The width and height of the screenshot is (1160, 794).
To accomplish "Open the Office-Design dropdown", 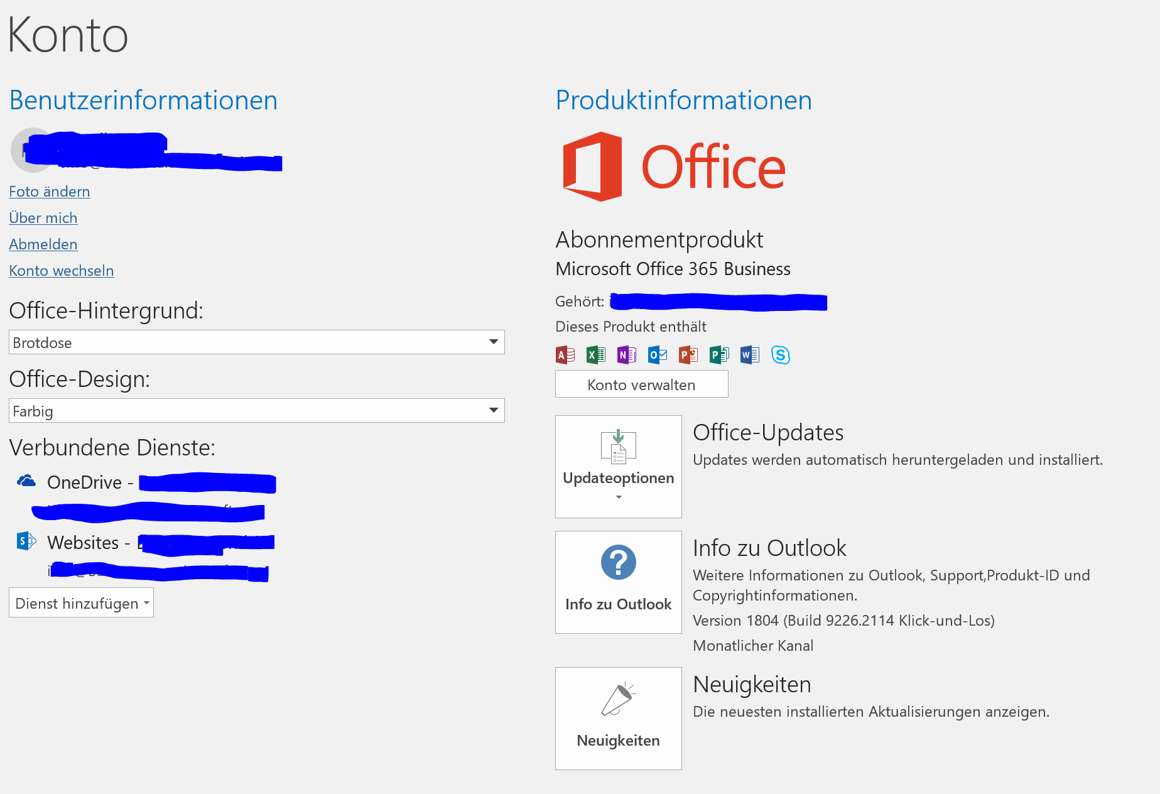I will [257, 411].
